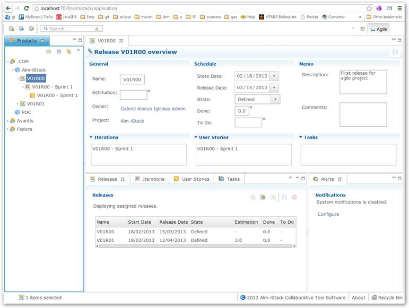Viewport: 409px width, 308px height.
Task: Click the search icon inside the Search field
Action: [46, 29]
